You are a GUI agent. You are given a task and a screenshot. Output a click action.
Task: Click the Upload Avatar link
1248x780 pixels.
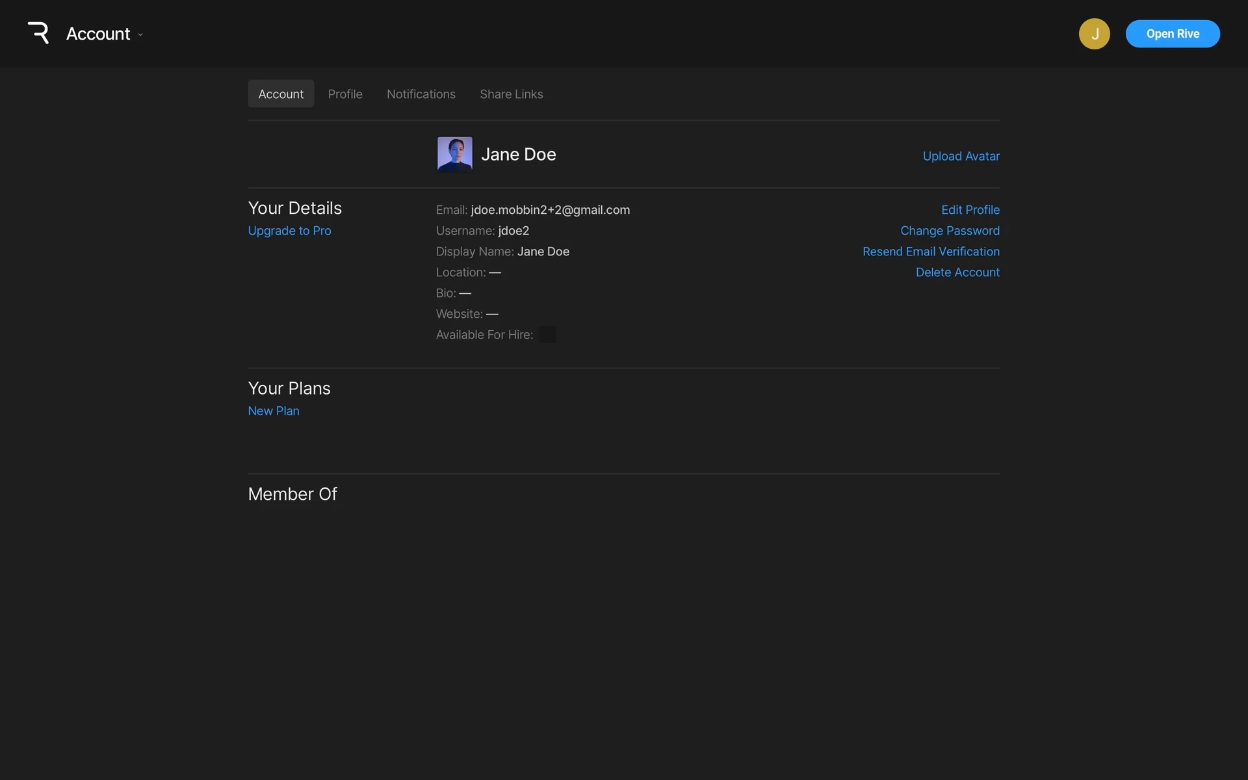coord(961,156)
